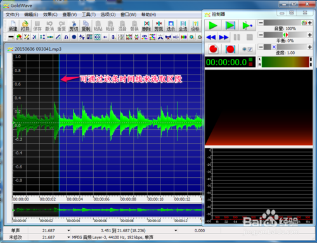This screenshot has width=317, height=243.
Task: Open the 效果(C) effects menu
Action: (50, 15)
